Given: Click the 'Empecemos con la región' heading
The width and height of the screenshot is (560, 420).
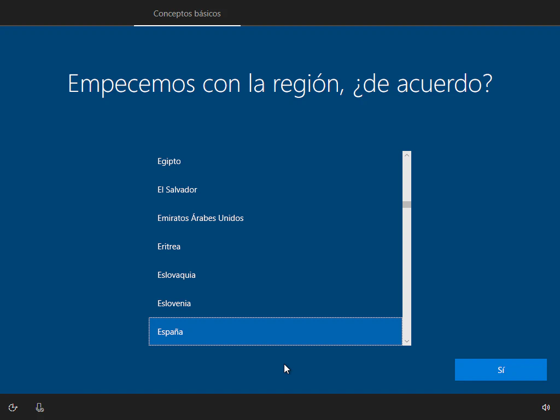Looking at the screenshot, I should pos(280,83).
